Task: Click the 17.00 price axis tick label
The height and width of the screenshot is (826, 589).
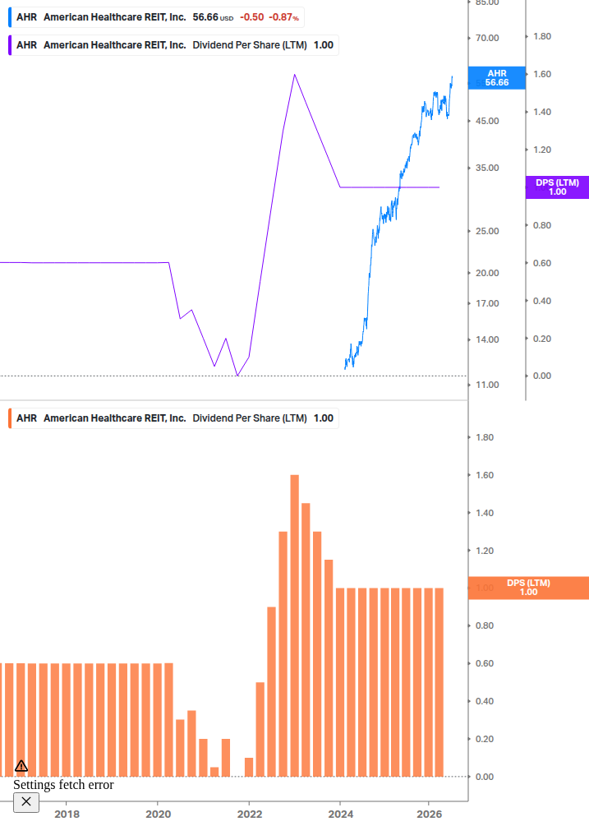Action: 487,303
